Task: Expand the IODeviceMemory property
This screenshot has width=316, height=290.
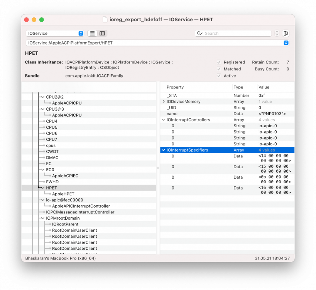Action: (x=164, y=102)
